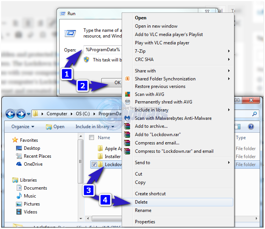
Task: Click the navigation pane scroll up arrow
Action: coord(81,136)
